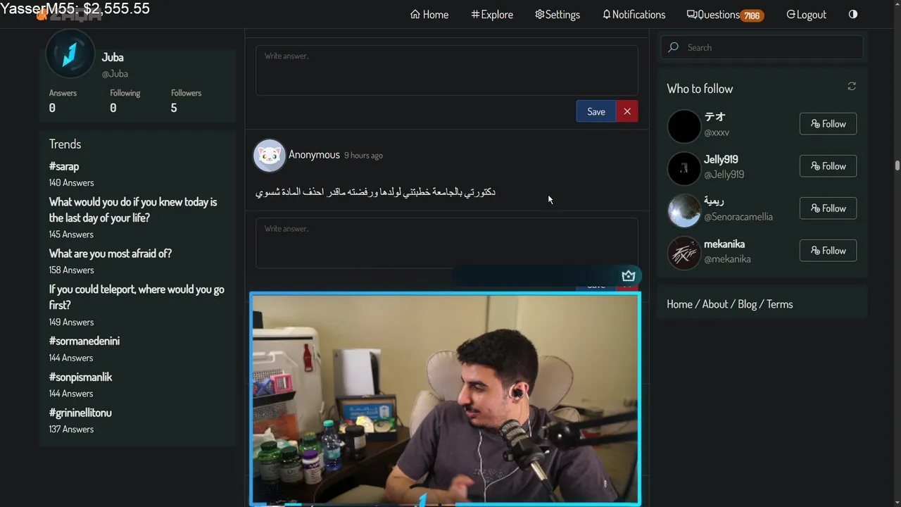This screenshot has width=901, height=507.
Task: Open mekanika's avatar picture
Action: click(684, 254)
